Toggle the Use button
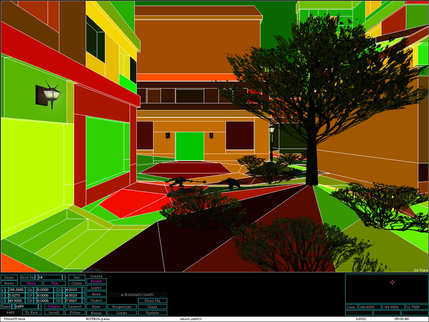The width and height of the screenshot is (429, 322). click(54, 283)
